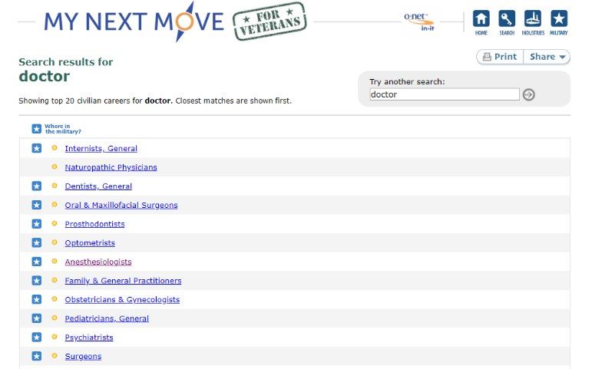Open the Industries navigation icon
Viewport: 592px width, 369px height.
[533, 22]
